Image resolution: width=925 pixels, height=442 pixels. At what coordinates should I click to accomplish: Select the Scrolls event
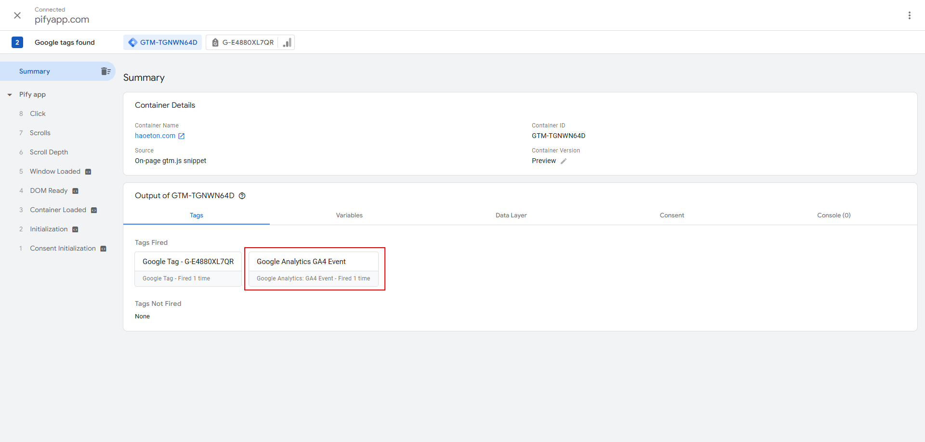(x=40, y=133)
